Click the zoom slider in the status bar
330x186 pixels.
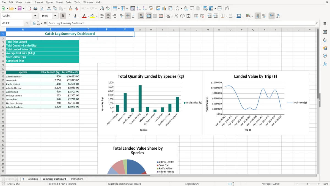pyautogui.click(x=308, y=184)
